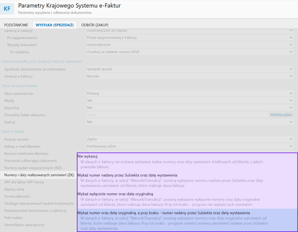The height and width of the screenshot is (232, 298).
Task: Open the 'Adresy e-mail klientów' dropdown
Action: tap(190, 146)
